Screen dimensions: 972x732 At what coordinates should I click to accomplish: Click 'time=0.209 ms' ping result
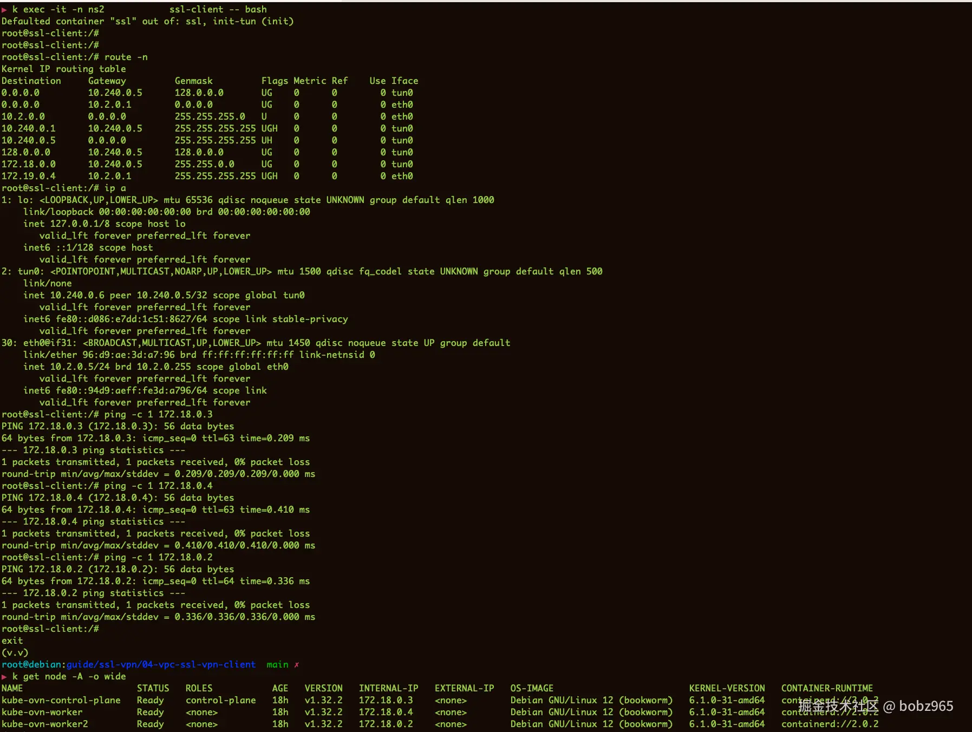point(275,438)
